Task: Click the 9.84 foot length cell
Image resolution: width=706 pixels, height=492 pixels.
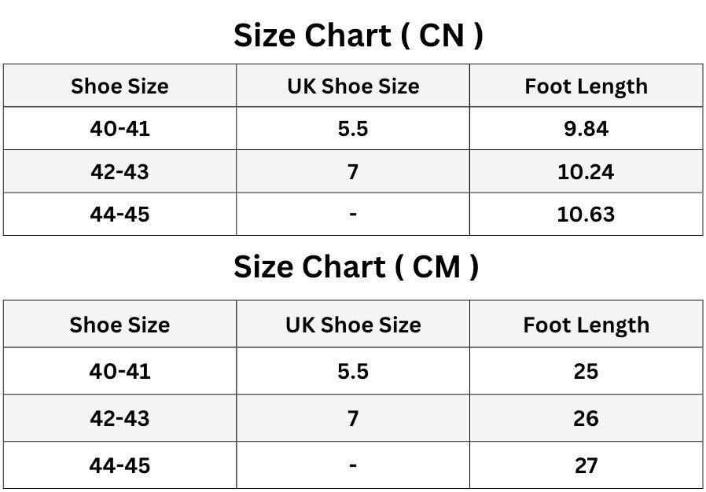Action: 586,129
